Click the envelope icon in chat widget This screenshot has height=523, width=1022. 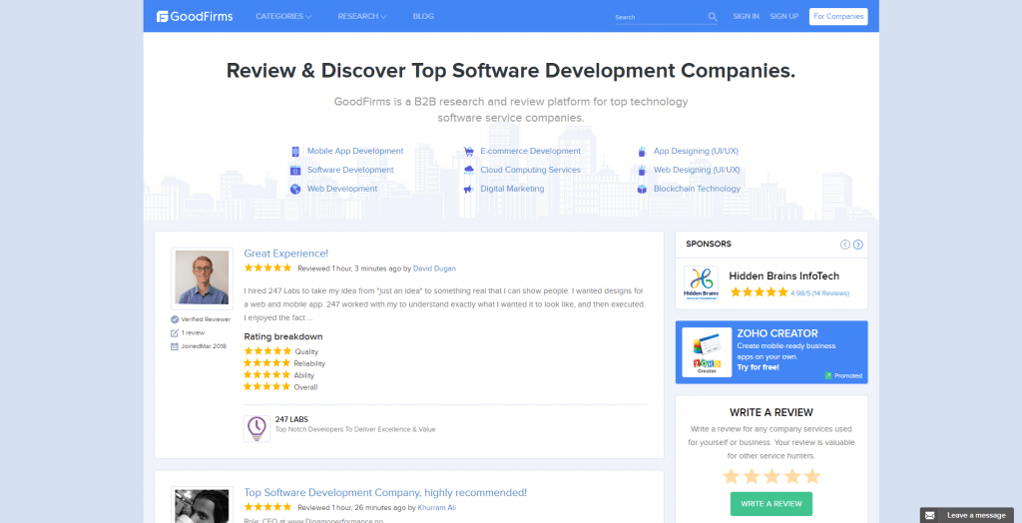click(x=930, y=515)
